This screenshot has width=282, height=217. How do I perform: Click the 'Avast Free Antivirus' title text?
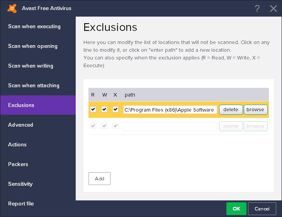click(x=47, y=8)
